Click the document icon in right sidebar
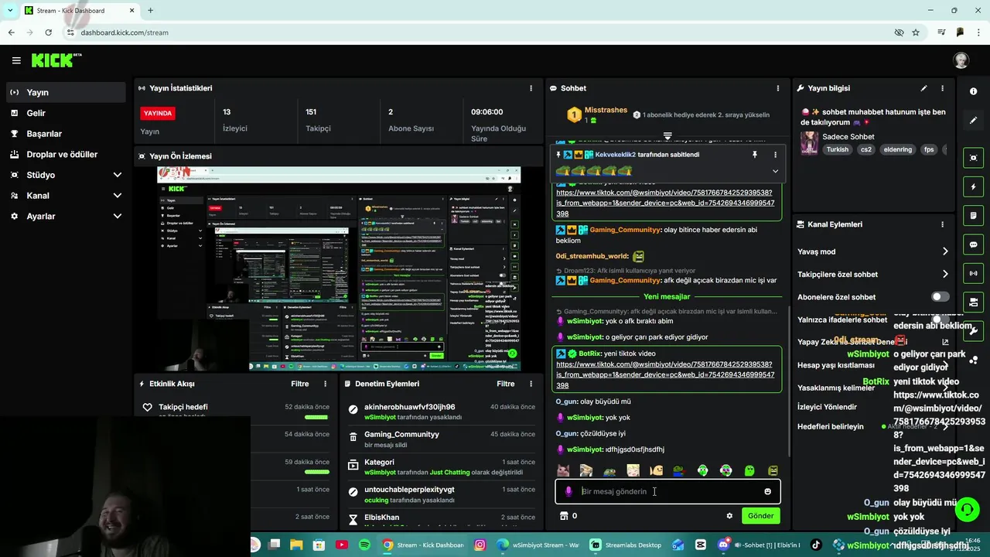The image size is (990, 557). pyautogui.click(x=973, y=215)
